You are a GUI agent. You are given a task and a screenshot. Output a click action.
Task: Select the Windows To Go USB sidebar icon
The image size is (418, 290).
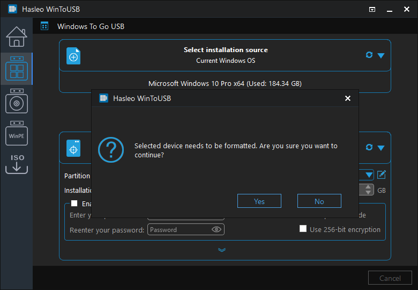tap(17, 69)
